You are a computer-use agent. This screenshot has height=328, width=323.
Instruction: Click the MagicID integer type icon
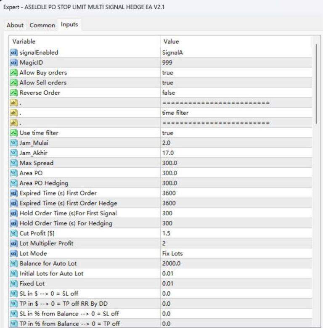pos(14,63)
